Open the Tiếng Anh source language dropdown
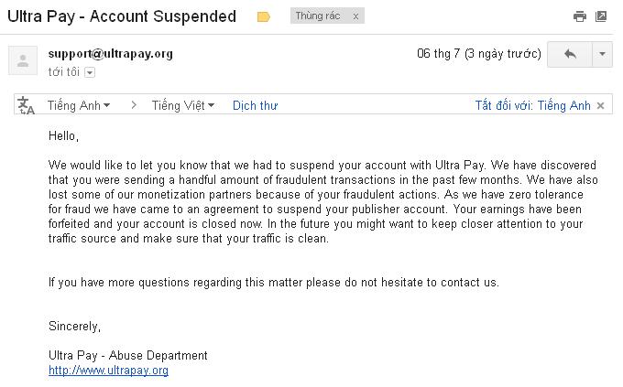Image resolution: width=623 pixels, height=387 pixels. coord(78,105)
